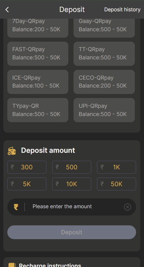Pick the ICE-QRpay option
Screen dimensions: 144x267
coord(38,82)
